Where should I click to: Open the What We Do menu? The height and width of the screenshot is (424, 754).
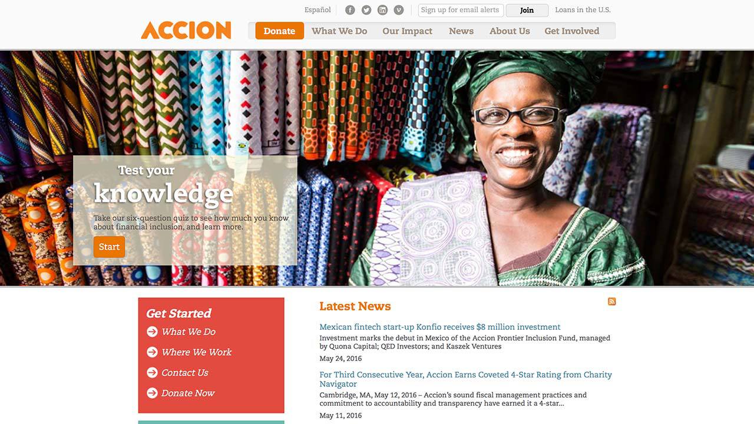coord(339,31)
